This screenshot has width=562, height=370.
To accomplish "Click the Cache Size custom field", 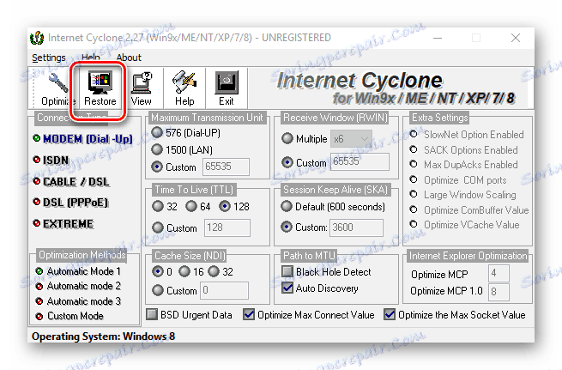I will point(225,290).
